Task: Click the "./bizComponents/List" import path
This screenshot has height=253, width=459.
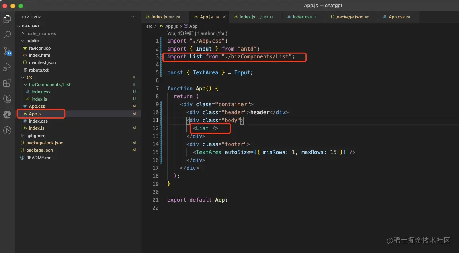Action: (x=256, y=56)
